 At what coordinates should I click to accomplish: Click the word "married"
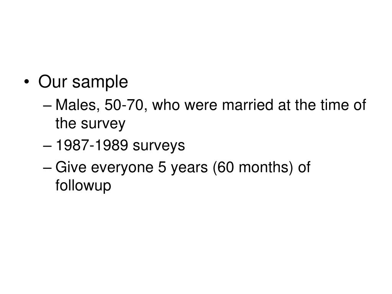click(248, 105)
